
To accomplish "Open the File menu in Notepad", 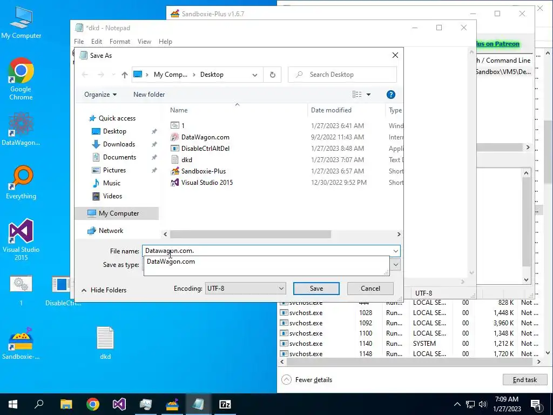I will pos(79,42).
